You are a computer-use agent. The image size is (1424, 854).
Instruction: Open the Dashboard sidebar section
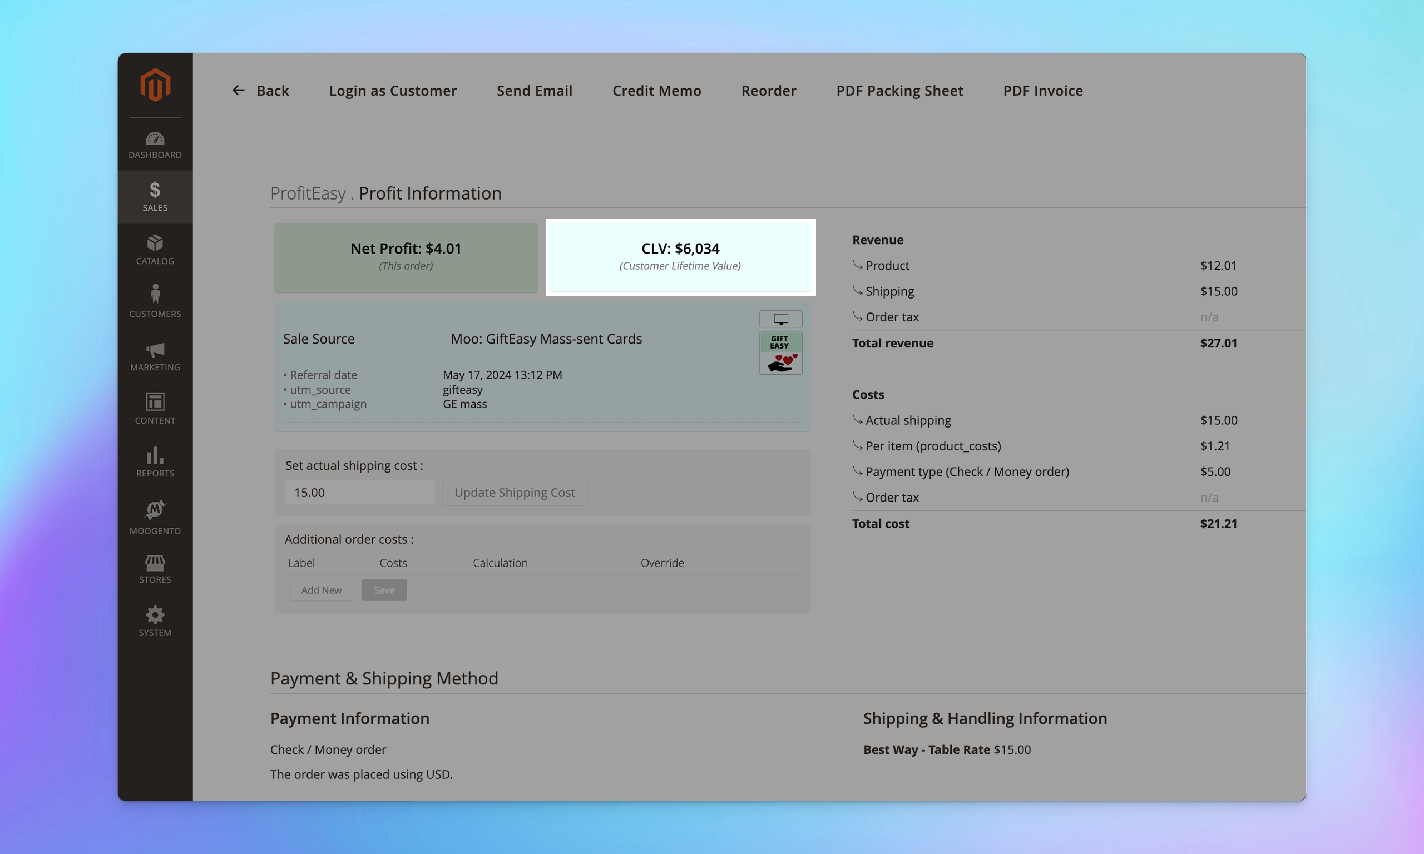pyautogui.click(x=155, y=145)
